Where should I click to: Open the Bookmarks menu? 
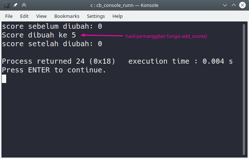click(67, 16)
